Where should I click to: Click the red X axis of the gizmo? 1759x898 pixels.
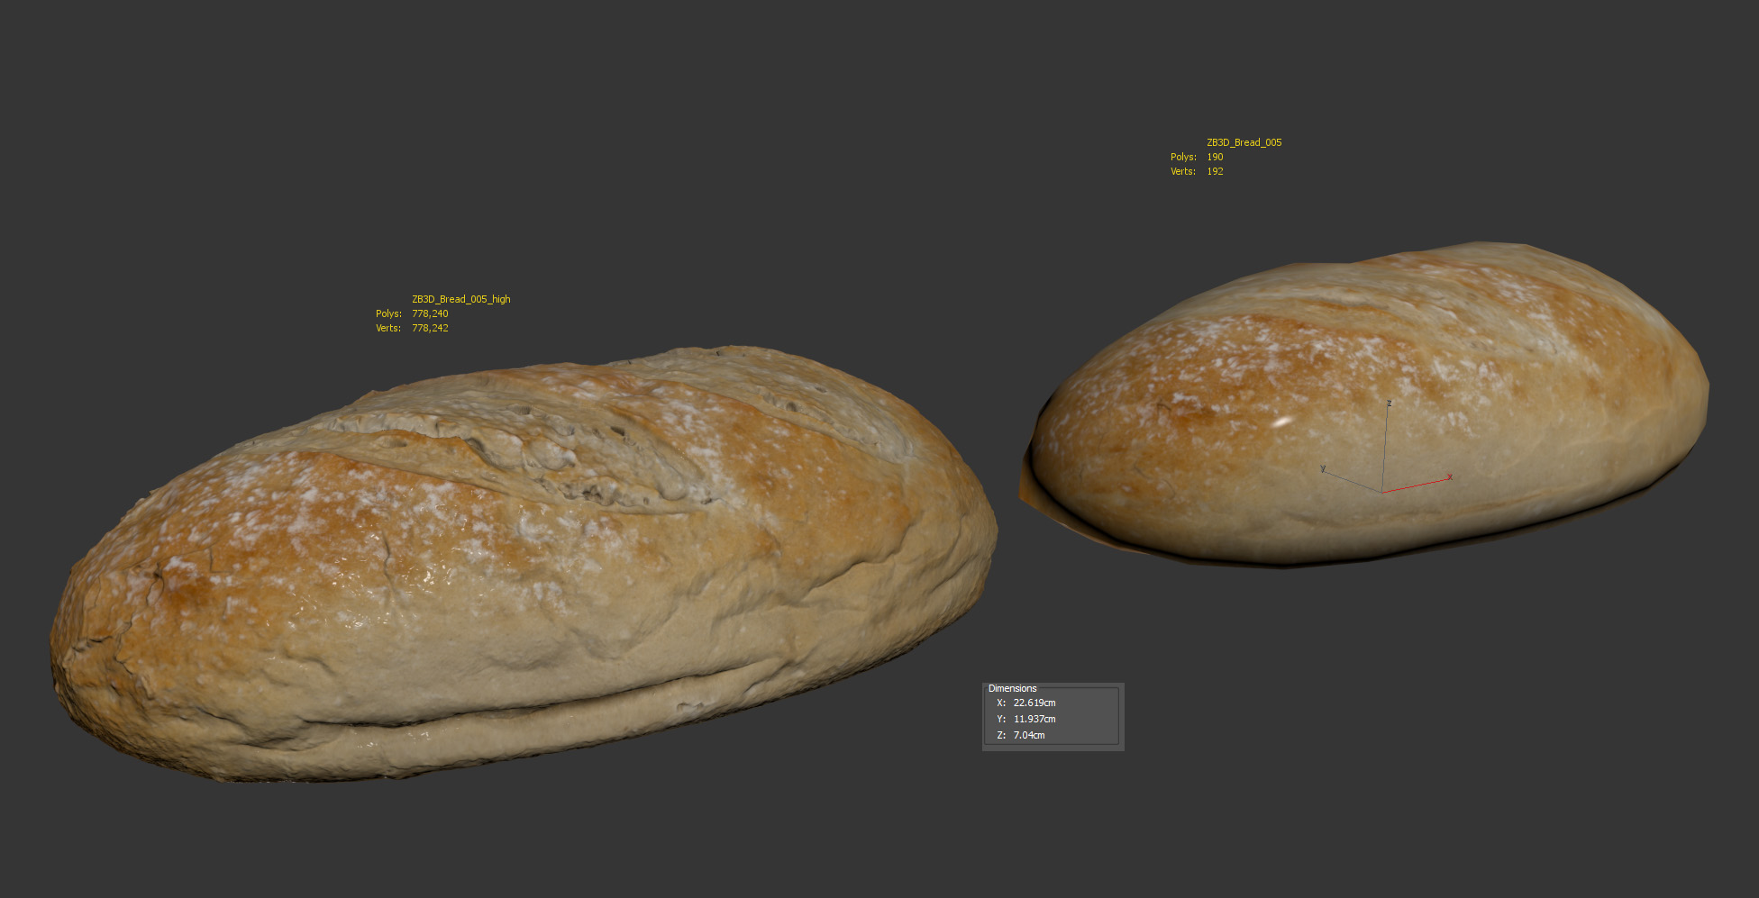[1417, 485]
